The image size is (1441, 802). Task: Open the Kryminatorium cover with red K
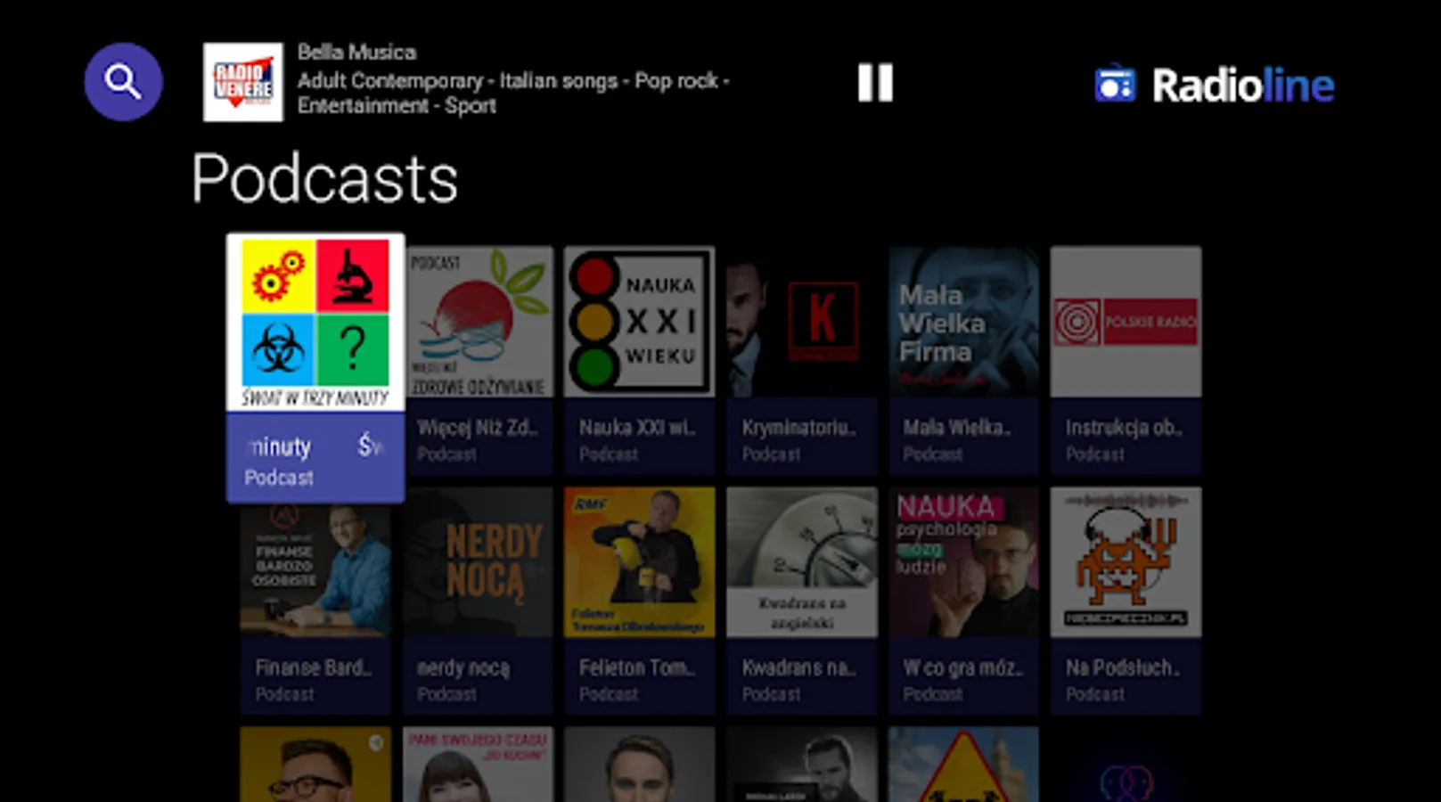tap(802, 322)
